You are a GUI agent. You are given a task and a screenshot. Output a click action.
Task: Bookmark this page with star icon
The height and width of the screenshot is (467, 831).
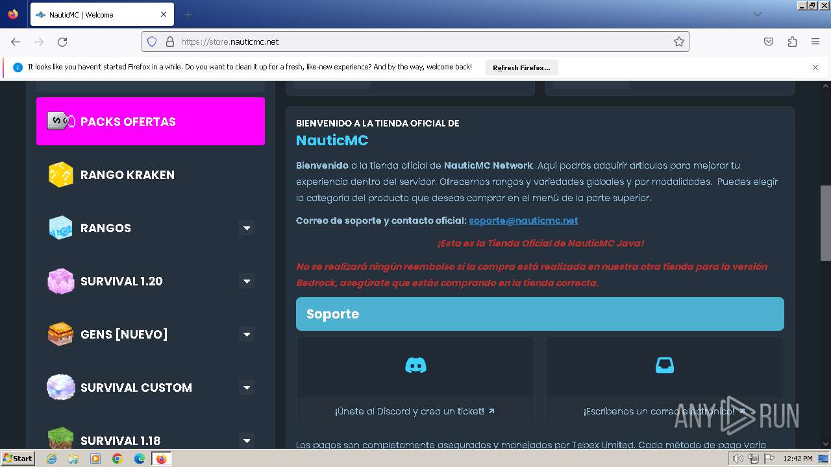679,42
